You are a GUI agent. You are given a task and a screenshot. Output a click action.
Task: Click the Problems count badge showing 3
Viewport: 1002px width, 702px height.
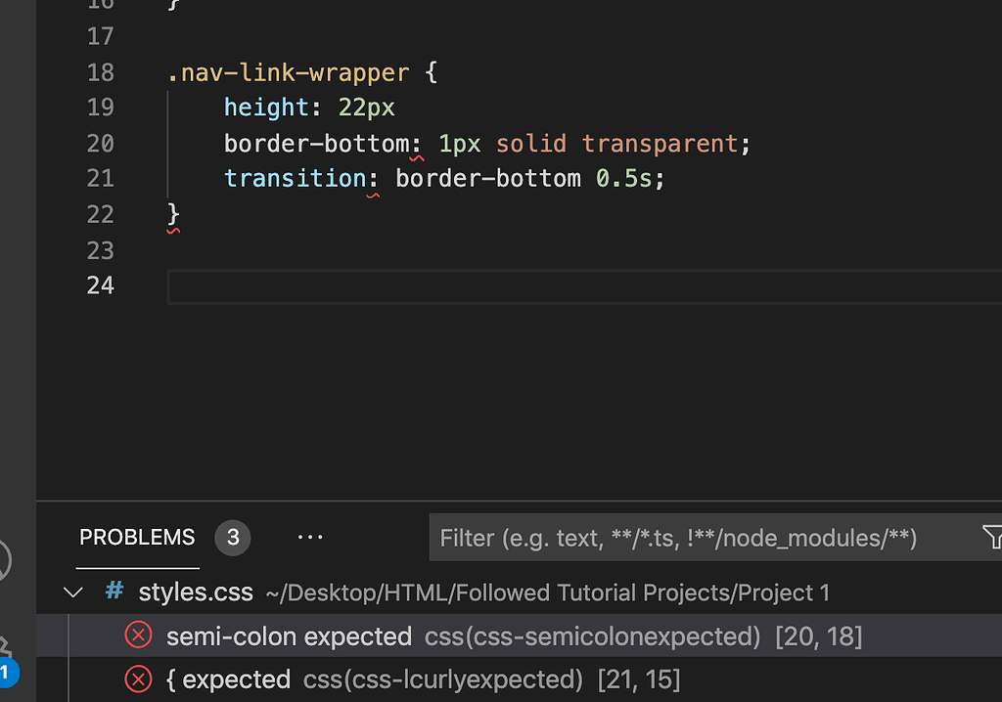(x=232, y=537)
